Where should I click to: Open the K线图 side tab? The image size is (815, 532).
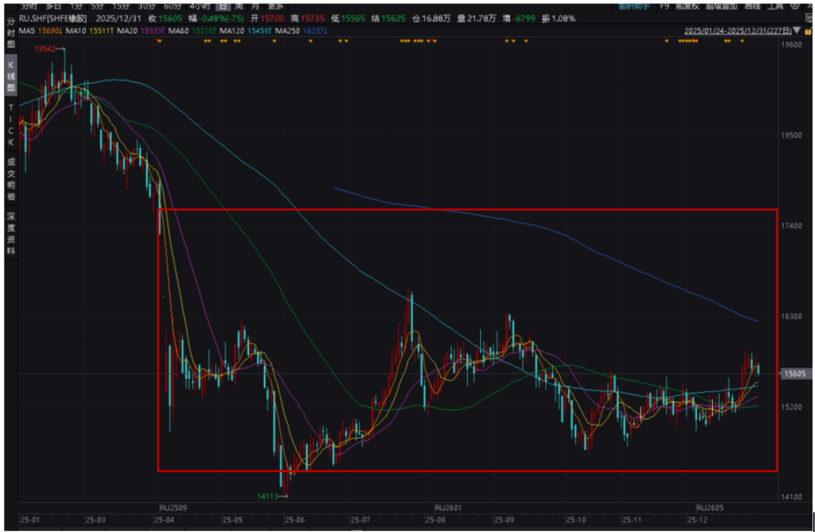tap(10, 77)
